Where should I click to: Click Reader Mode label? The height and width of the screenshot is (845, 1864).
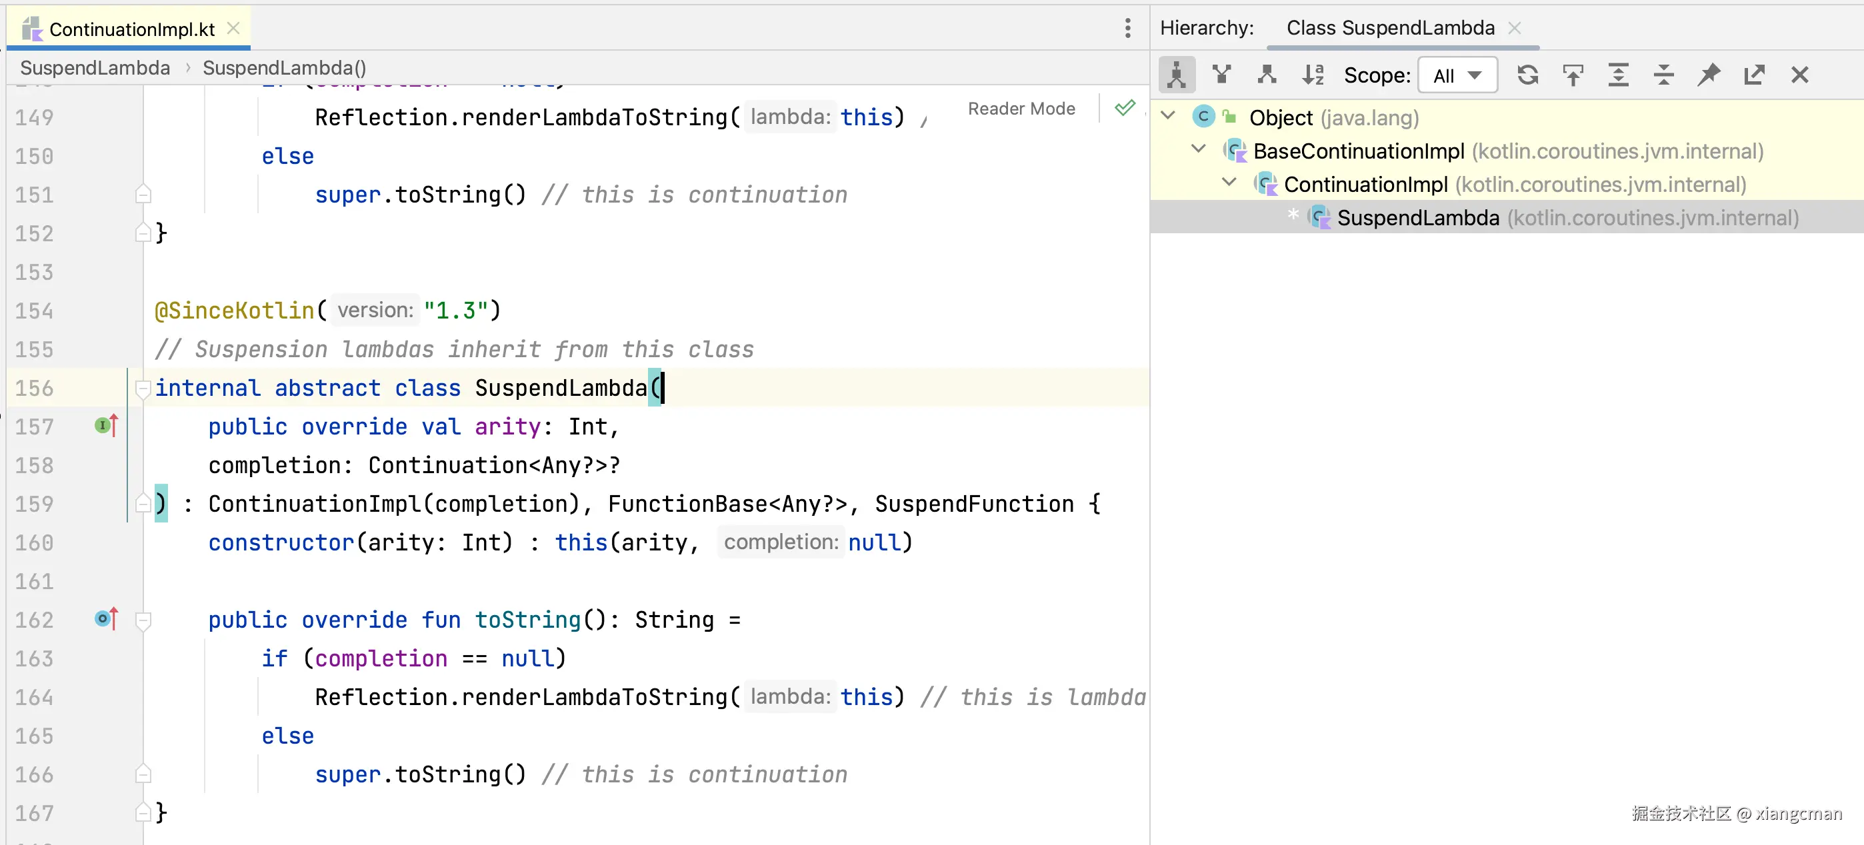(x=1021, y=109)
